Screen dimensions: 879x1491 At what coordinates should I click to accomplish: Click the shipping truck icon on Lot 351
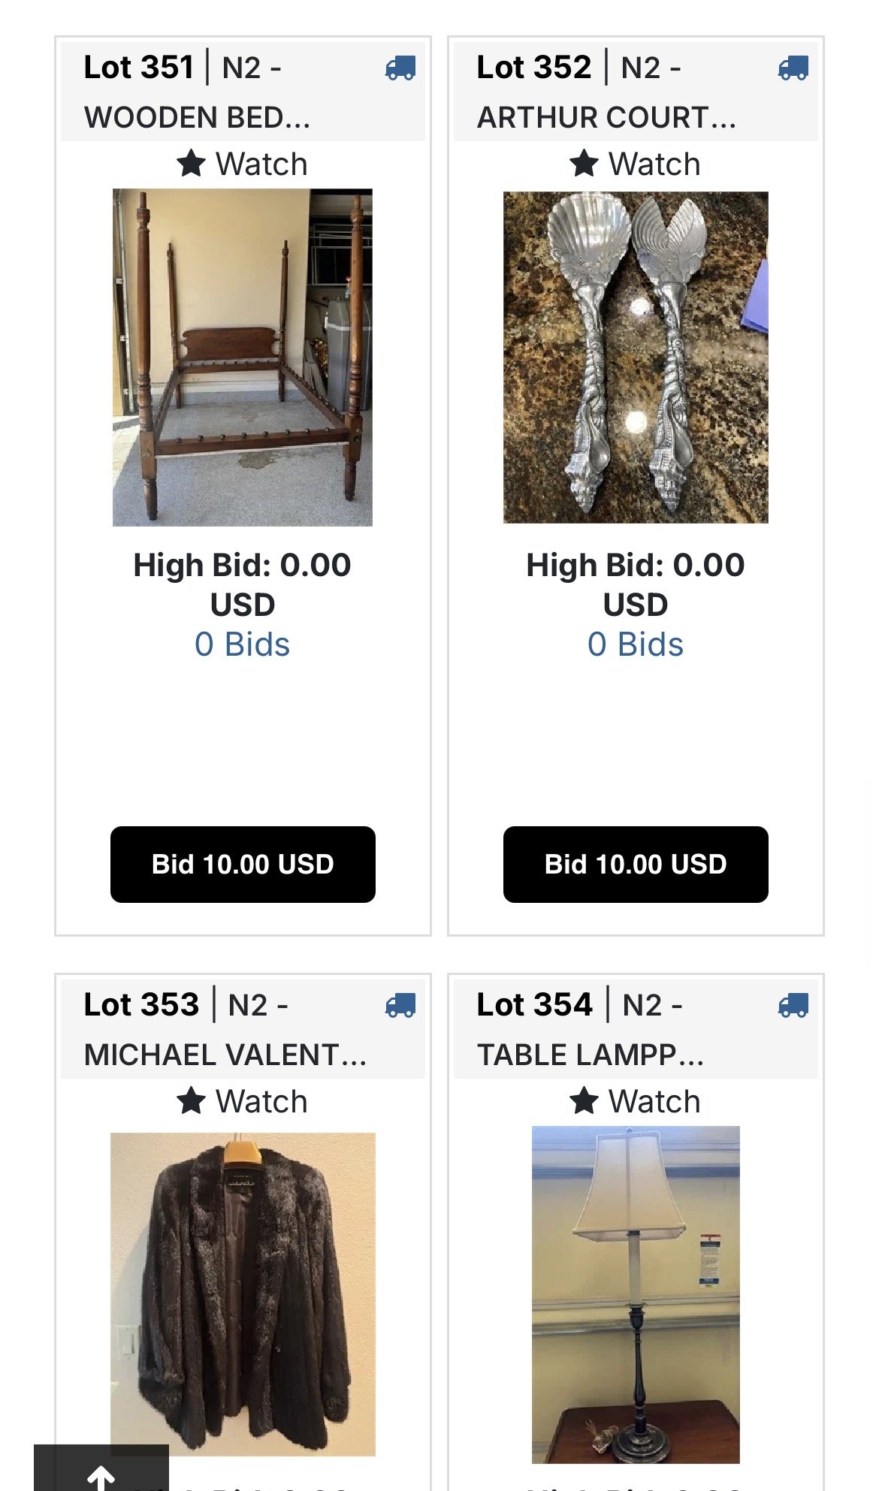[400, 68]
